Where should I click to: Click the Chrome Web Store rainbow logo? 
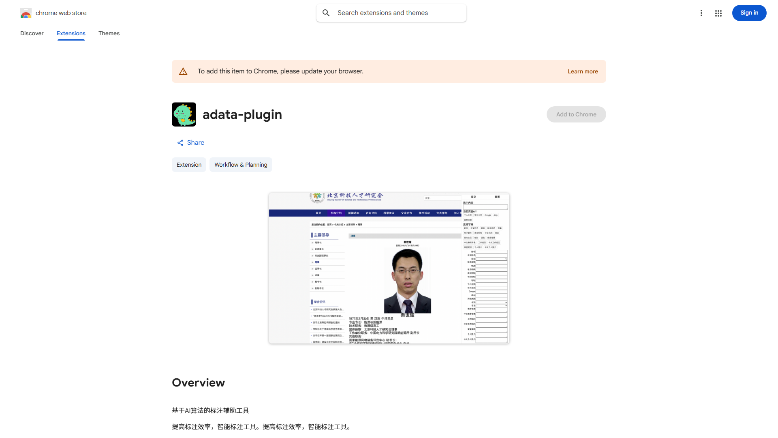click(26, 13)
